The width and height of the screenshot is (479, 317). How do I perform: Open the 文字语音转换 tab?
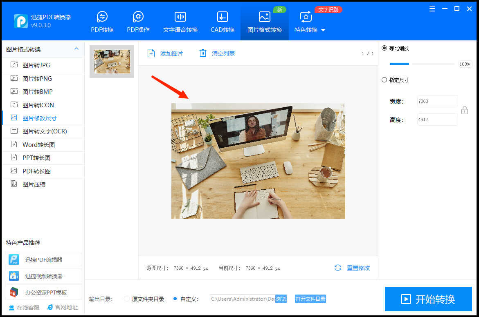click(180, 22)
